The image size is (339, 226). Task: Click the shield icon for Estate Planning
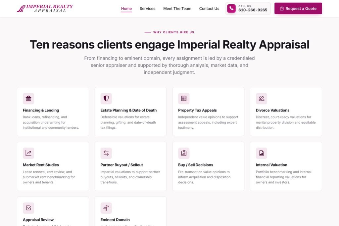pyautogui.click(x=106, y=99)
